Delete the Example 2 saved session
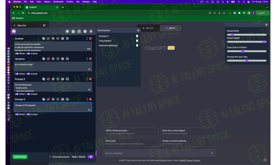The width and height of the screenshot is (276, 165). click(137, 36)
